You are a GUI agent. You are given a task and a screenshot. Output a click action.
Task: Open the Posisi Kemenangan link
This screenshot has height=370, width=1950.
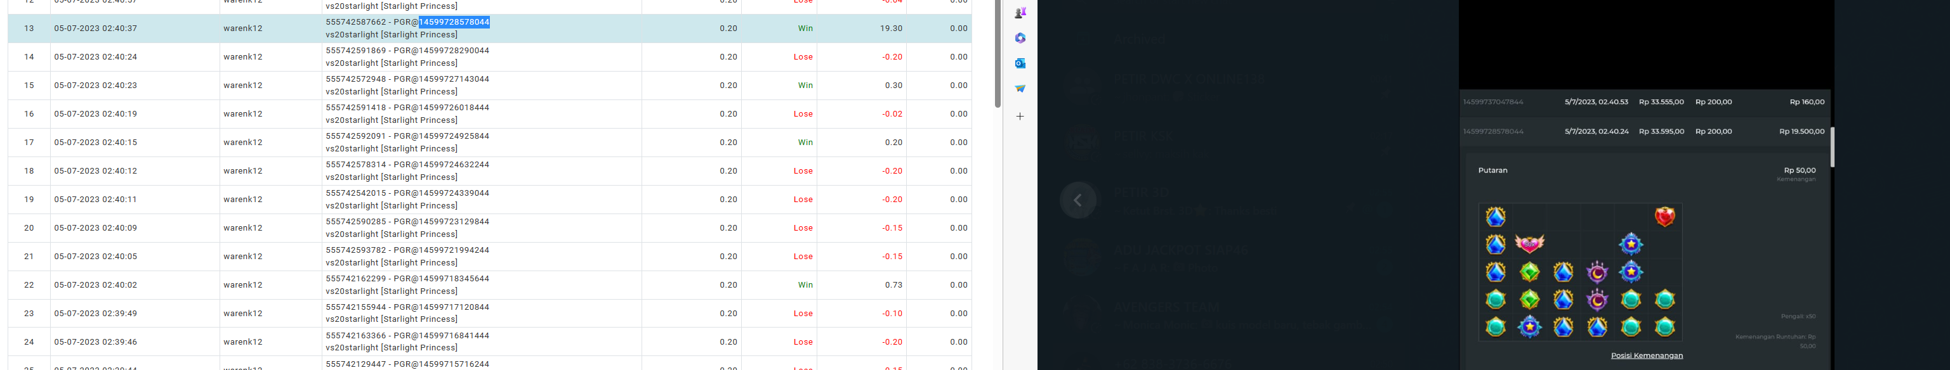(1647, 355)
